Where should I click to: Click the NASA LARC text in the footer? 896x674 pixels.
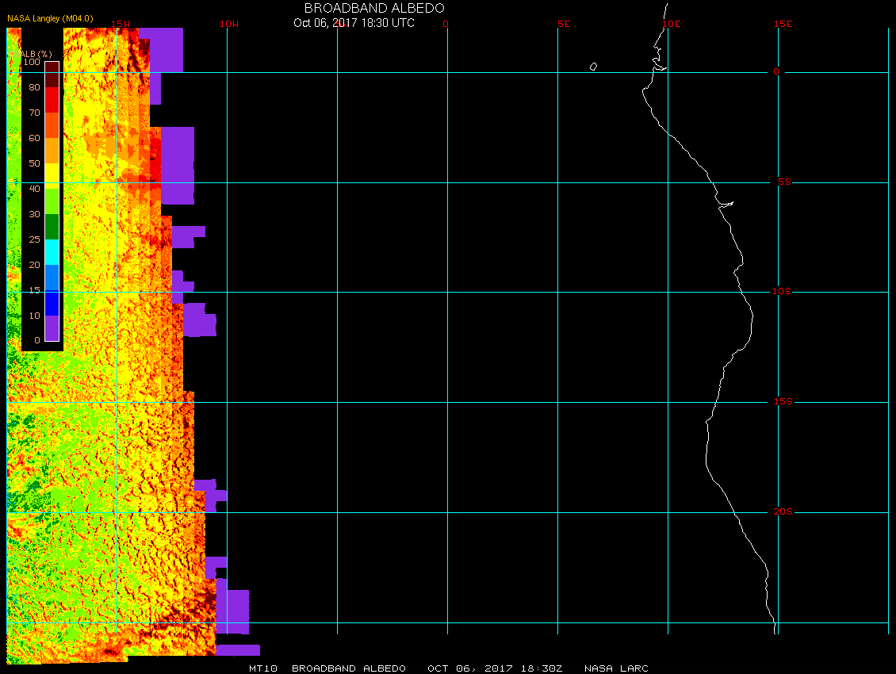point(616,668)
